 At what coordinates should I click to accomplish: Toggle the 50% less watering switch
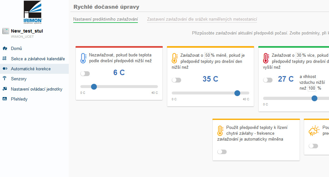(177, 80)
